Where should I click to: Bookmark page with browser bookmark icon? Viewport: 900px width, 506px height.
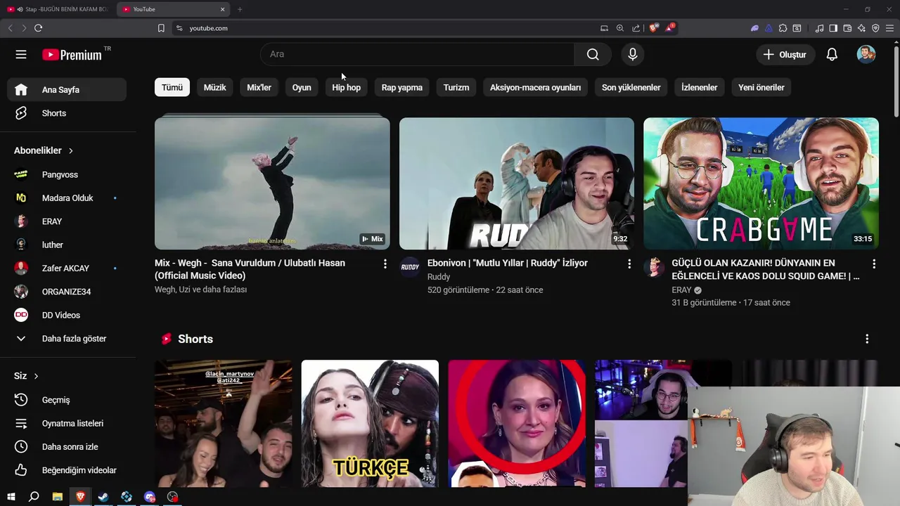(161, 28)
